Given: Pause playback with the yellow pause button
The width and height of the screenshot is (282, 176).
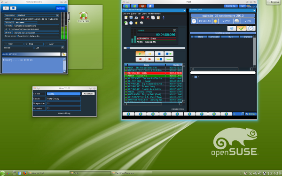Looking at the screenshot, I should point(149,54).
